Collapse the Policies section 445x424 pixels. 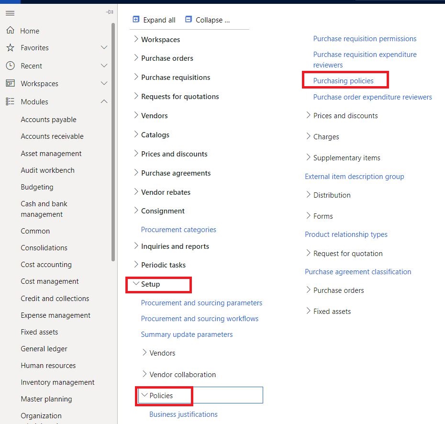(x=144, y=395)
